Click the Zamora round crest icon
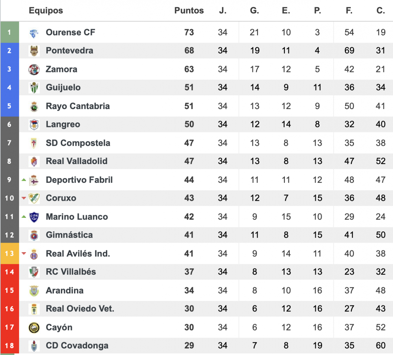The height and width of the screenshot is (355, 393). 34,69
